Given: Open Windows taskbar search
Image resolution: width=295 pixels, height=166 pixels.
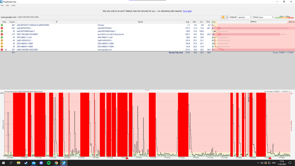Looking at the screenshot, I should point(11,163).
